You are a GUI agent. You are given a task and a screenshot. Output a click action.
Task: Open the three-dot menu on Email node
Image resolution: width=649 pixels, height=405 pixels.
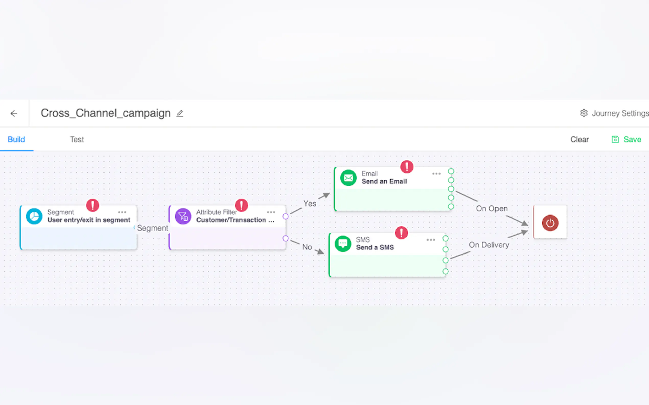[436, 174]
